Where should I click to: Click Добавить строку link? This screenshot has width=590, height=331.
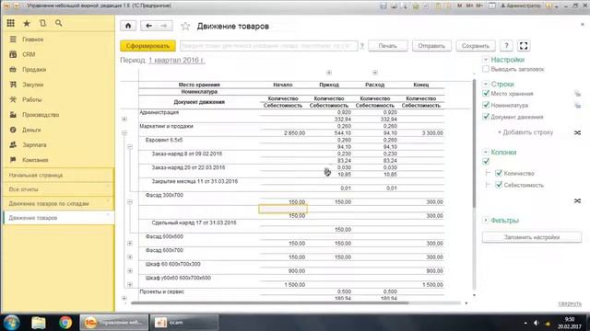click(525, 132)
